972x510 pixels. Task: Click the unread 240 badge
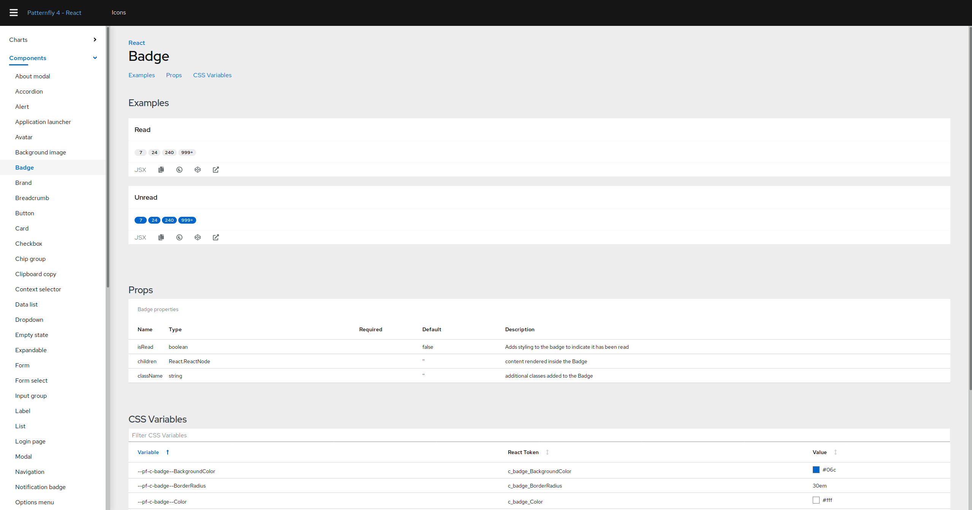[x=169, y=220]
